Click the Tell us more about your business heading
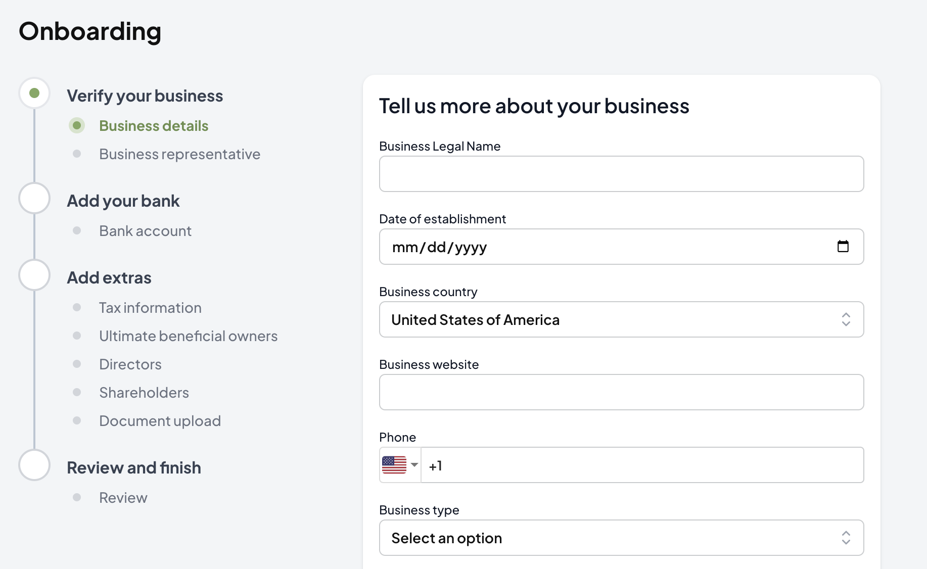927x569 pixels. 534,106
